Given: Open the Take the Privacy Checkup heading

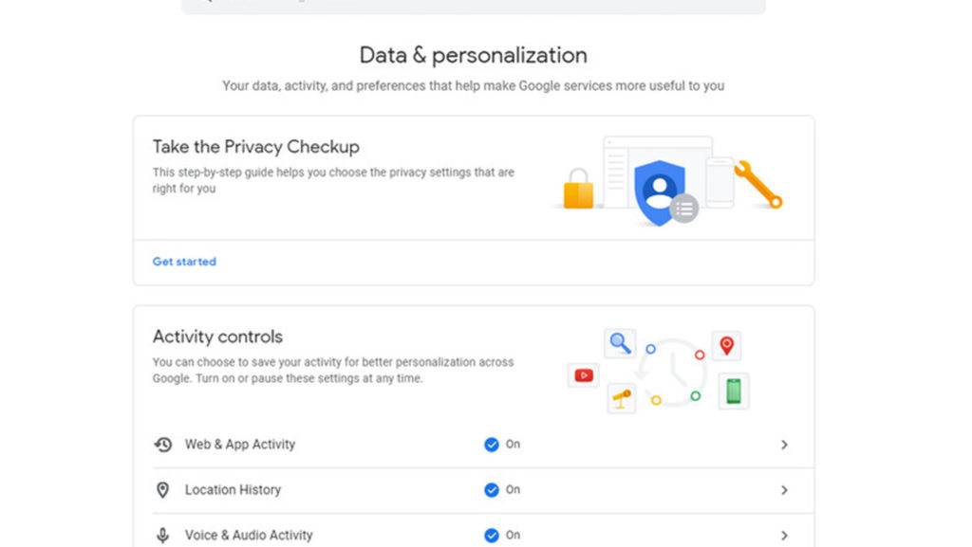Looking at the screenshot, I should 256,147.
